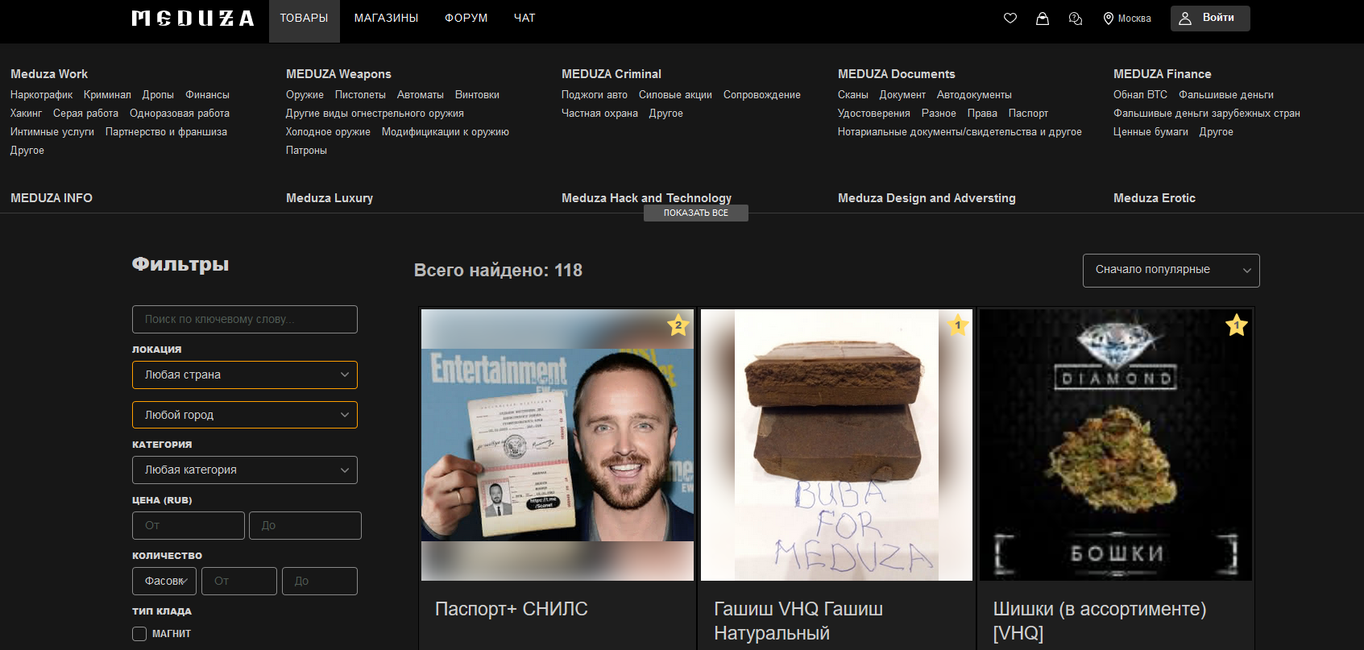Image resolution: width=1364 pixels, height=650 pixels.
Task: Select the Разное subcategory link
Action: point(939,114)
